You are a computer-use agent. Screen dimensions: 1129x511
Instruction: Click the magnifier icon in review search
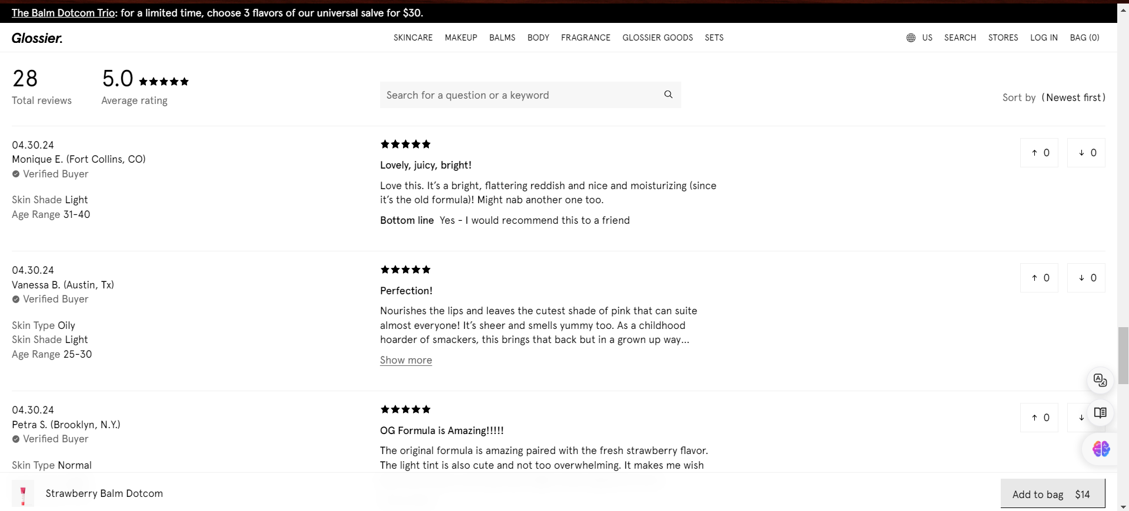(x=668, y=95)
